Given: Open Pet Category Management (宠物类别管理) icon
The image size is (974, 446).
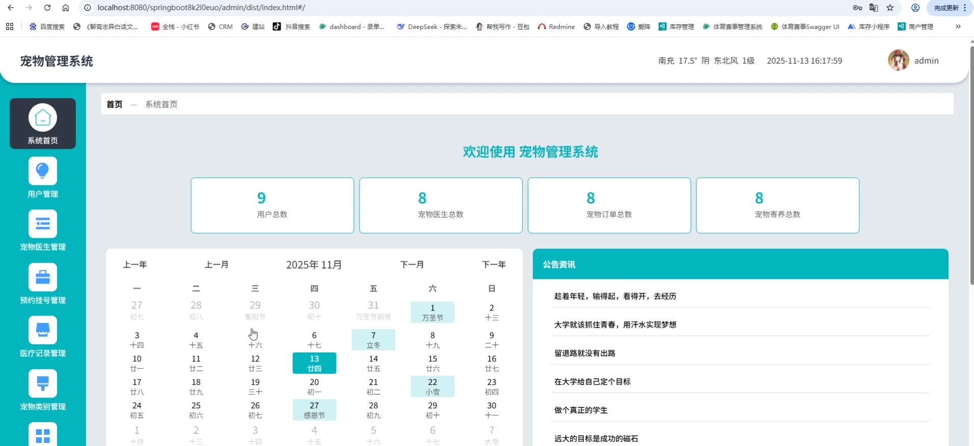Looking at the screenshot, I should [43, 383].
